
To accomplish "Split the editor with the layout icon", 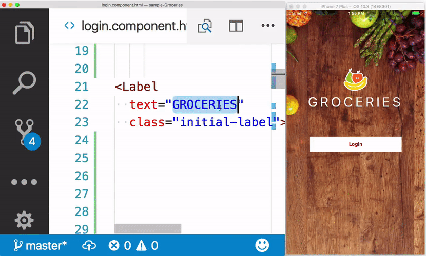I will tap(236, 26).
